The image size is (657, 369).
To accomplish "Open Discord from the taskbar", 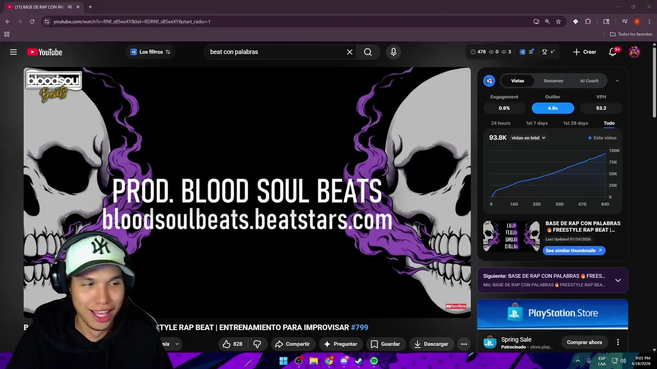I will coord(344,361).
